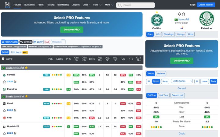Open the 22/07 date picker
This screenshot has width=220, height=137.
tap(38, 42)
